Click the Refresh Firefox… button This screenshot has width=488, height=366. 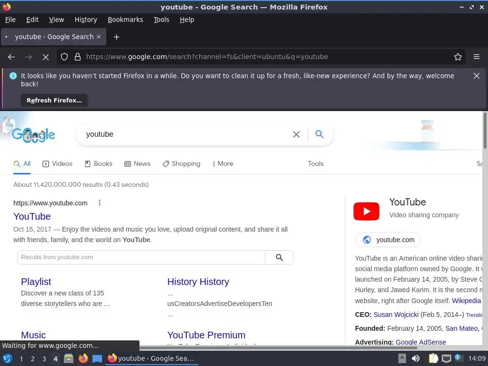pyautogui.click(x=54, y=100)
